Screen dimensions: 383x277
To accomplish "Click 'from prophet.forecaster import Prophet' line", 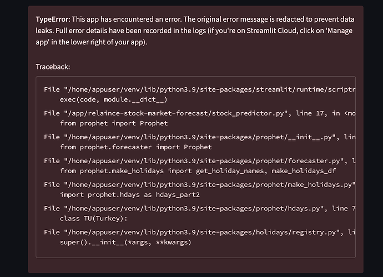I will pyautogui.click(x=136, y=147).
